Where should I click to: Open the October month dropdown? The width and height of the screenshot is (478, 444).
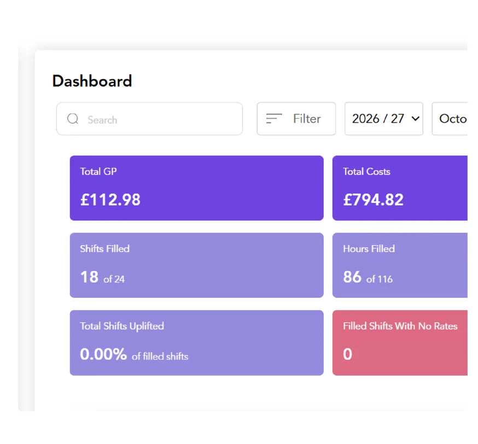coord(450,119)
